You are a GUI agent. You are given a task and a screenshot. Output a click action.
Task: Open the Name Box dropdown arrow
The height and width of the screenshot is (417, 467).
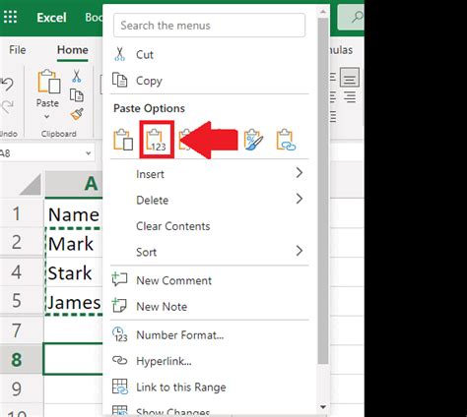(88, 153)
